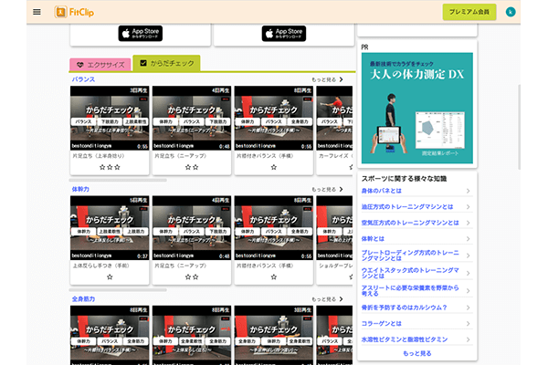The width and height of the screenshot is (548, 365).
Task: Click the バランス section heading
Action: click(x=83, y=79)
